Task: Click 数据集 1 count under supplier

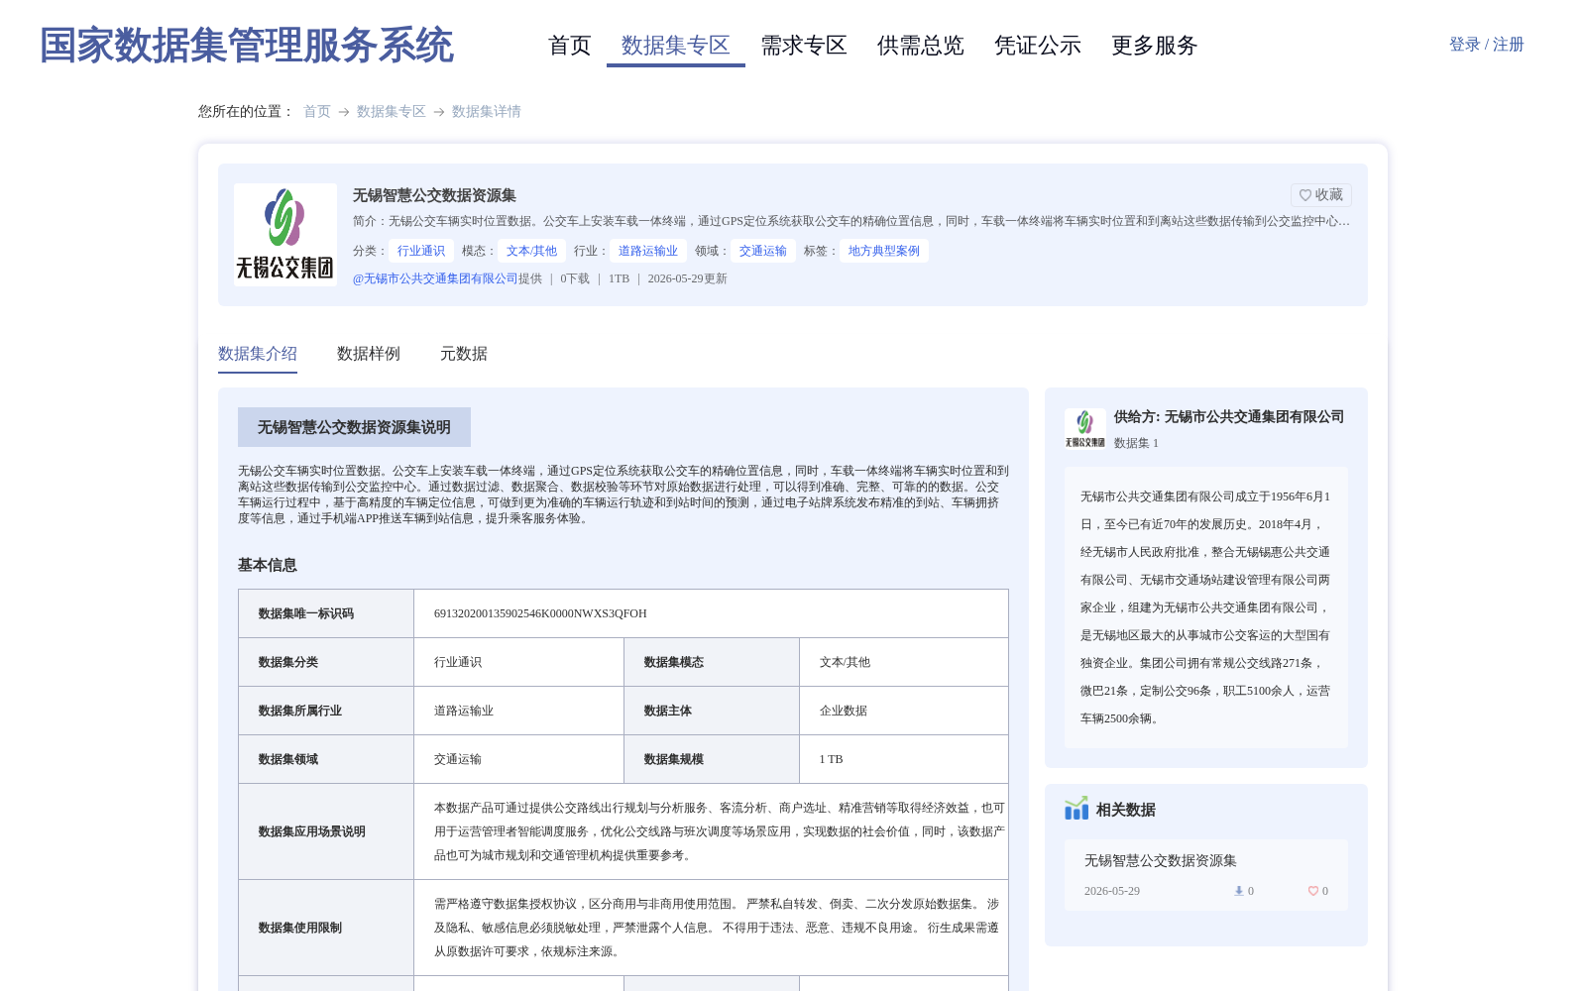Action: [1136, 443]
